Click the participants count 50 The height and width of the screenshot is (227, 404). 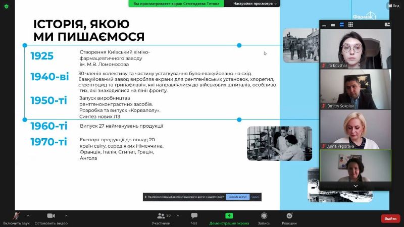coord(168,215)
